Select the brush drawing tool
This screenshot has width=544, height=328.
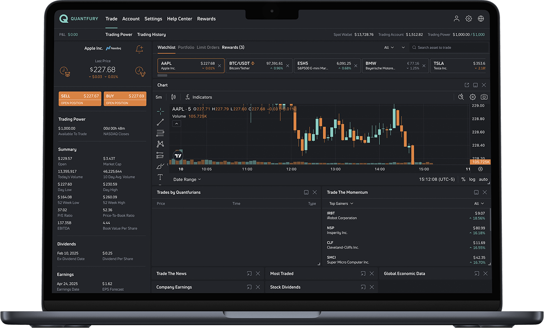point(160,166)
